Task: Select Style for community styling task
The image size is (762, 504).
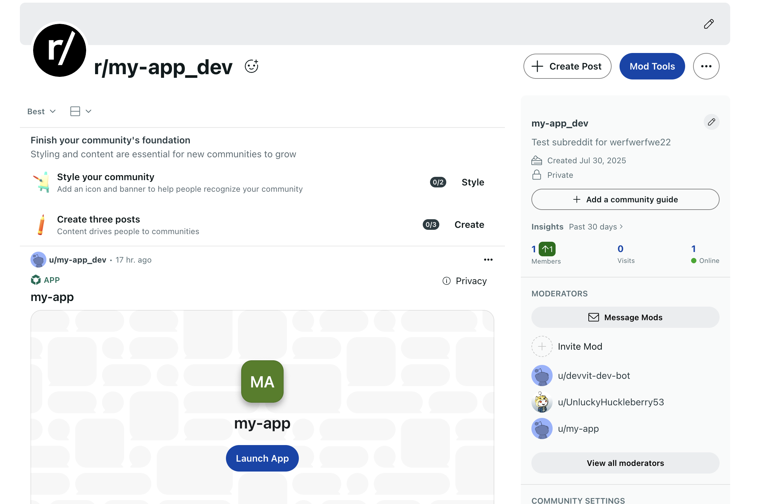Action: (x=473, y=182)
